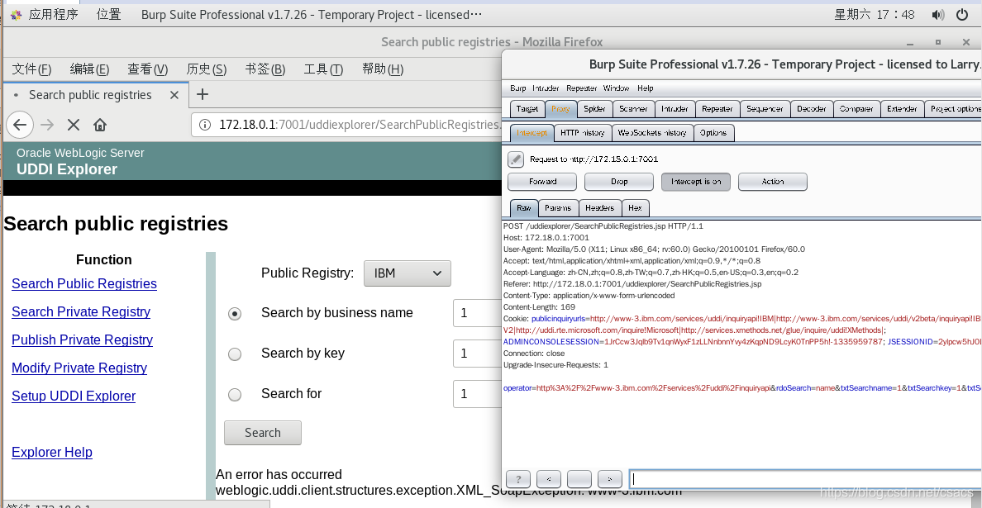Close the Search public registries tab
Screen dimensions: 982x508
(x=174, y=95)
